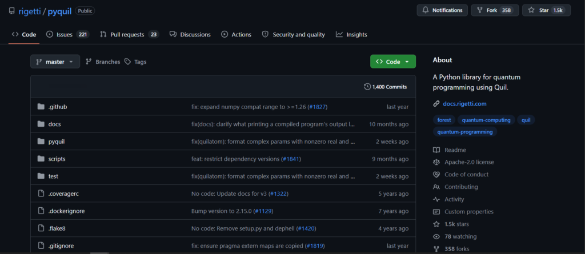View the Insights tab
Viewport: 585px width, 254px height.
pyautogui.click(x=351, y=35)
